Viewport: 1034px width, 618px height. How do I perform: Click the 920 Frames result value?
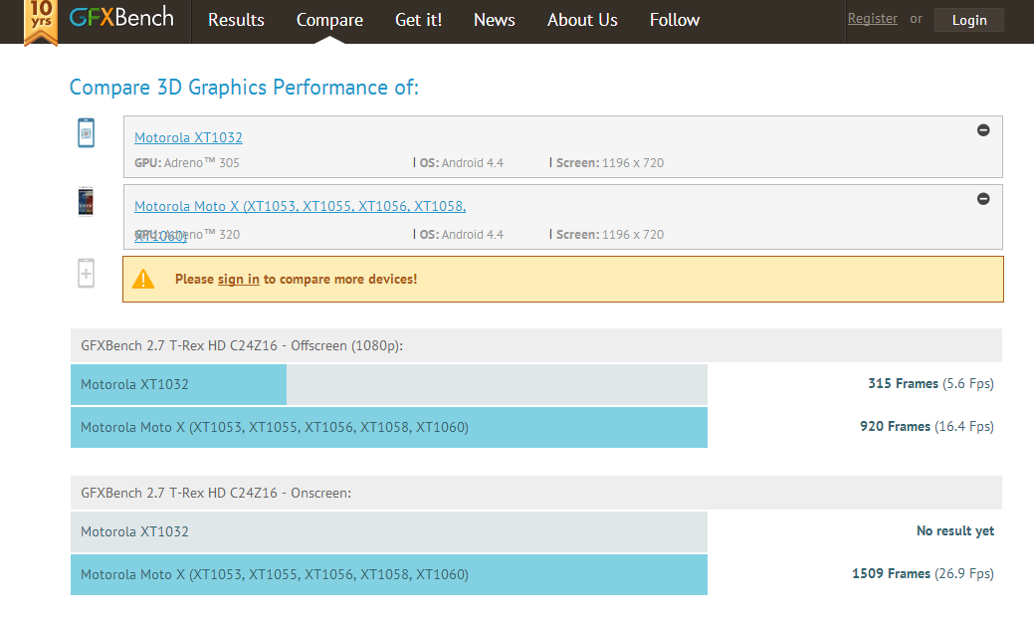tap(927, 427)
